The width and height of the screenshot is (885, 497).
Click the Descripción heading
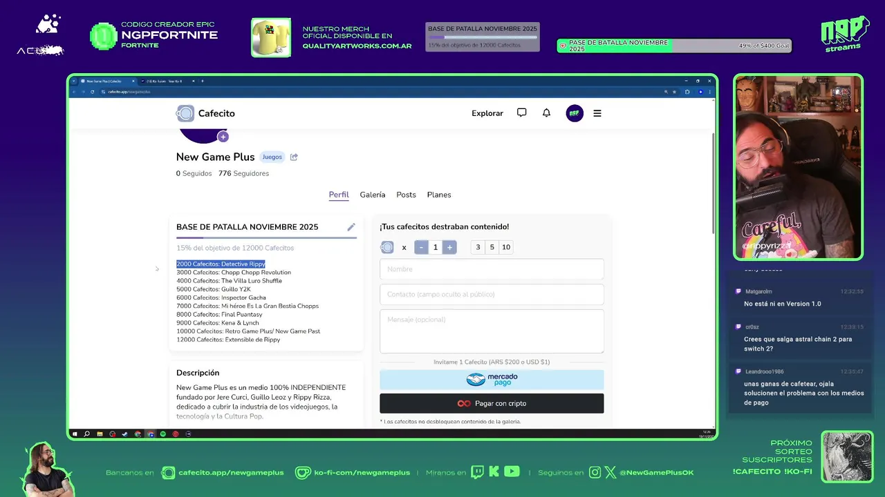(x=198, y=373)
